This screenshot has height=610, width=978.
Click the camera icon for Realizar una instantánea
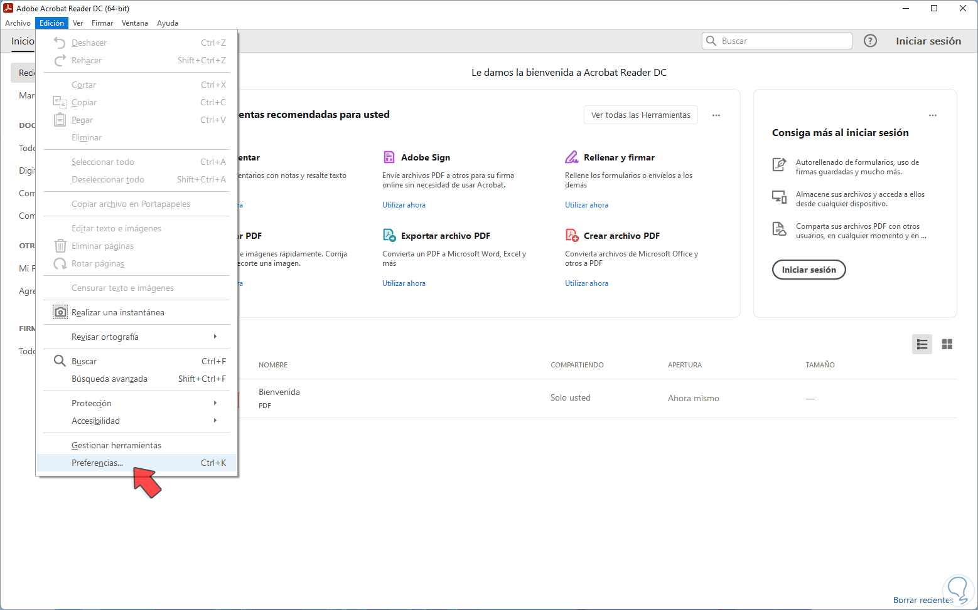(x=60, y=312)
